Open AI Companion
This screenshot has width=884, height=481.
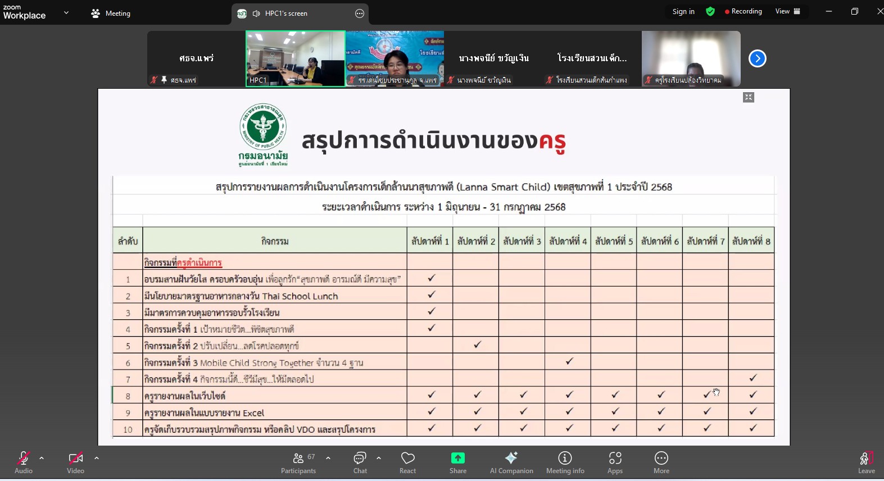point(511,462)
